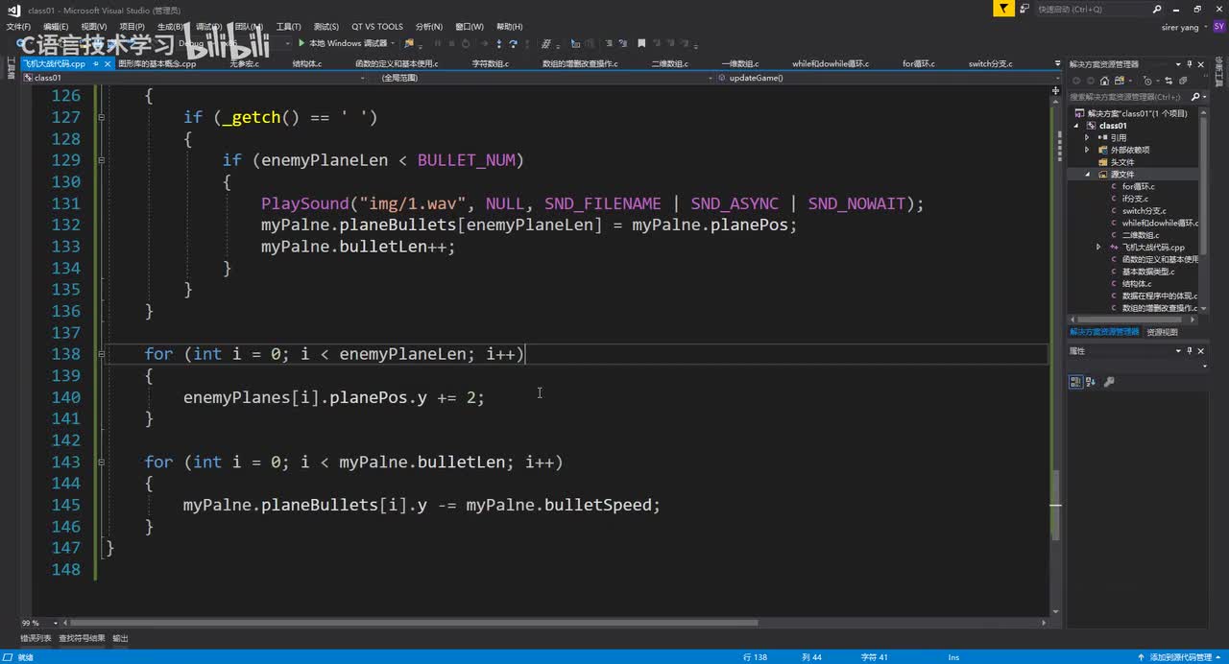The height and width of the screenshot is (664, 1229).
Task: Open the sirer yang account dropdown
Action: [x=1205, y=27]
